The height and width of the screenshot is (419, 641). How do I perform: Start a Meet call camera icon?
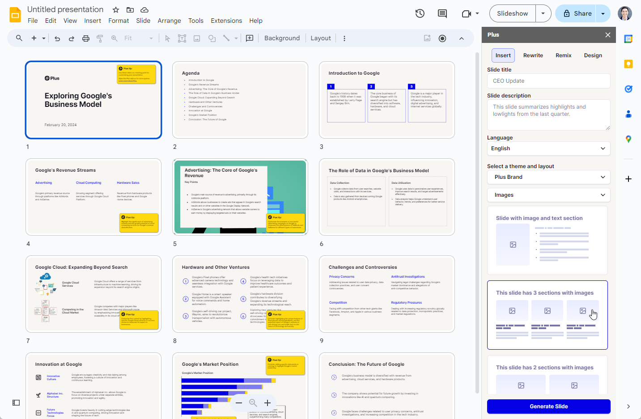pyautogui.click(x=467, y=13)
